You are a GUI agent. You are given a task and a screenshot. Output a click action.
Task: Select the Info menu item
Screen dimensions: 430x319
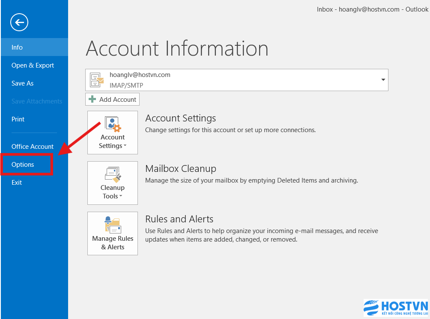tap(17, 47)
